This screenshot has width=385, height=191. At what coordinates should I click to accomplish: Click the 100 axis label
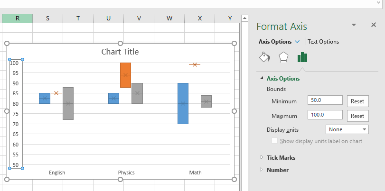click(15, 63)
